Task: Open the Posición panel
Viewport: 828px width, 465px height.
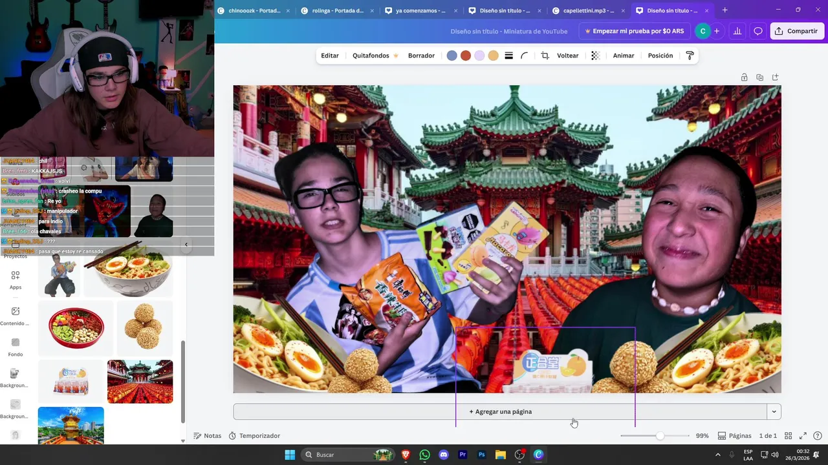Action: point(660,56)
